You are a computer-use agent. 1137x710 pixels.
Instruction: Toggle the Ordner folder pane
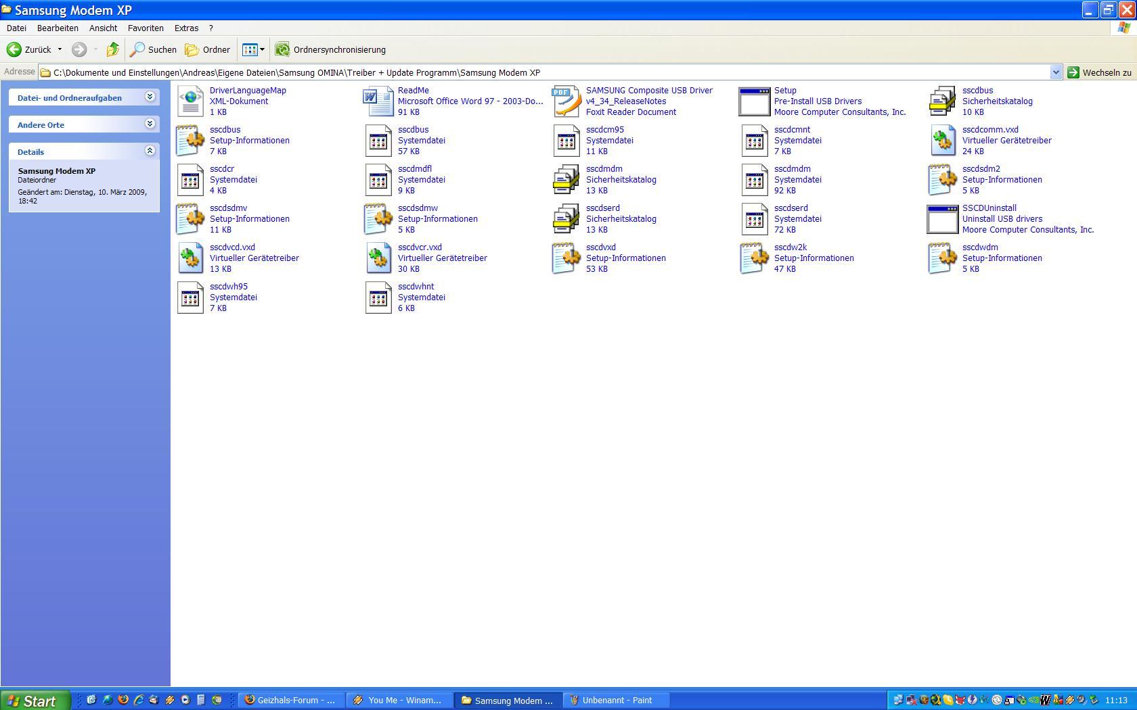pyautogui.click(x=208, y=49)
